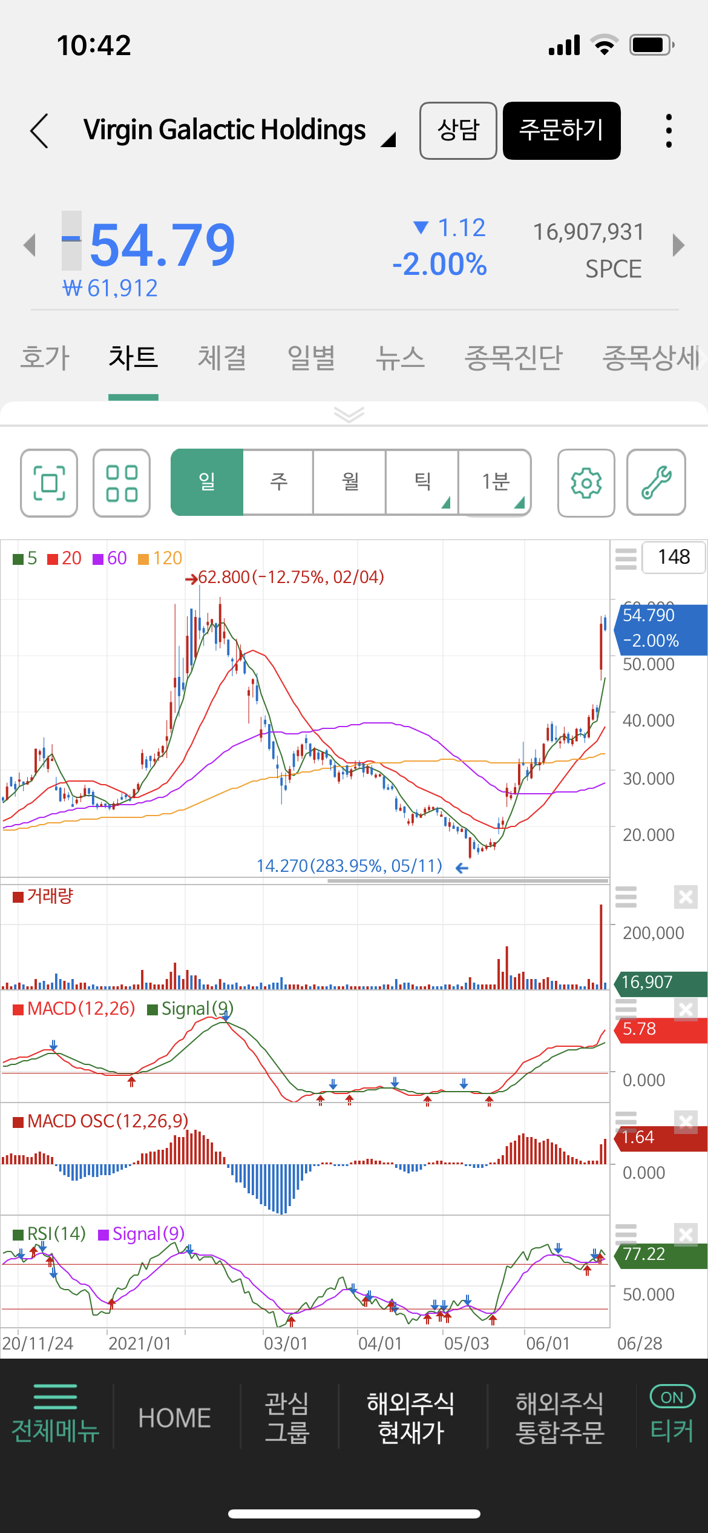Screen dimensions: 708x1533
Task: Click MACD OSC(12,26,9) legend label
Action: tap(100, 1121)
